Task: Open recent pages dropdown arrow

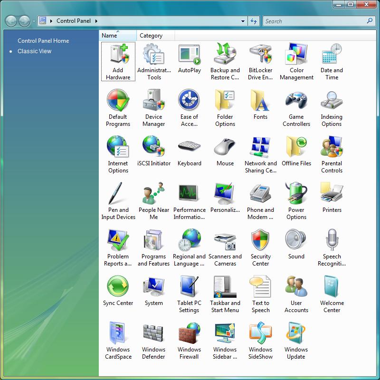Action: click(34, 21)
